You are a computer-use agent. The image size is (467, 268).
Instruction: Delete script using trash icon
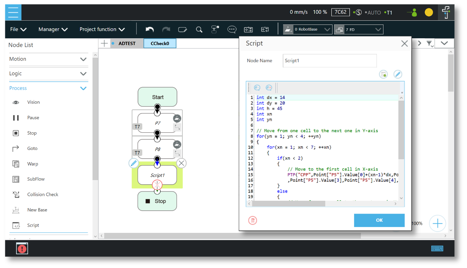click(252, 220)
